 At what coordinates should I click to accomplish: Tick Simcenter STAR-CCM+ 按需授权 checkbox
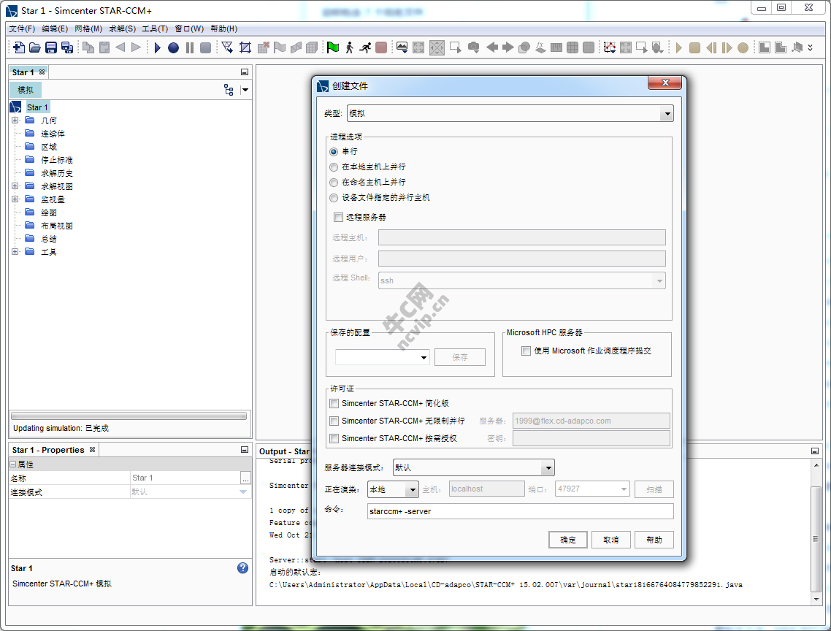point(334,438)
